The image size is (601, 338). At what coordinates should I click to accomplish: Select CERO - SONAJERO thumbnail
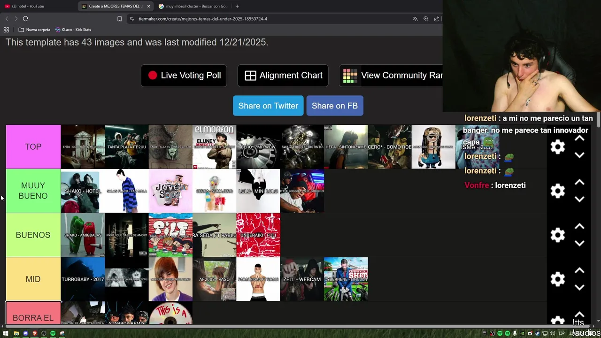pos(214,191)
